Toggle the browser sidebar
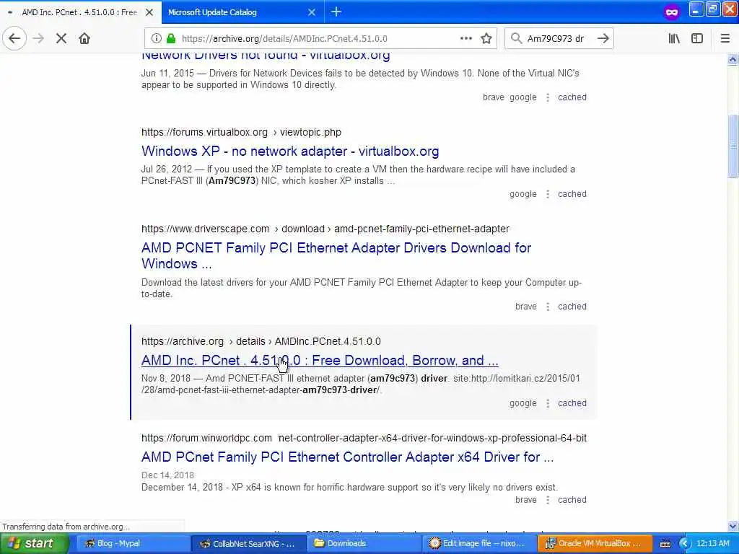 (x=697, y=38)
